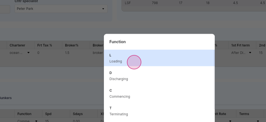Click the Charterer column header

(x=17, y=45)
